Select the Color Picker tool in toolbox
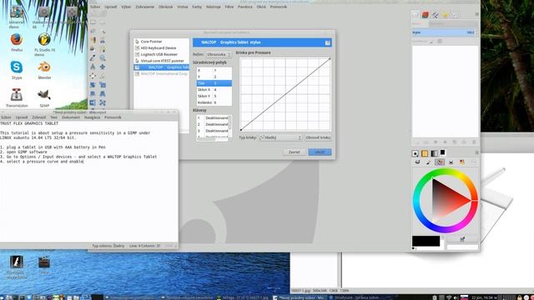The width and height of the screenshot is (534, 300). click(x=93, y=57)
